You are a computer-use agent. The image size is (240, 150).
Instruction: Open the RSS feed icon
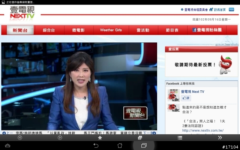pyautogui.click(x=231, y=9)
